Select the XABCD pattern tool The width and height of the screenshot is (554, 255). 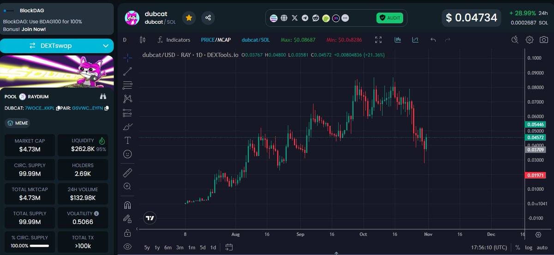(128, 98)
